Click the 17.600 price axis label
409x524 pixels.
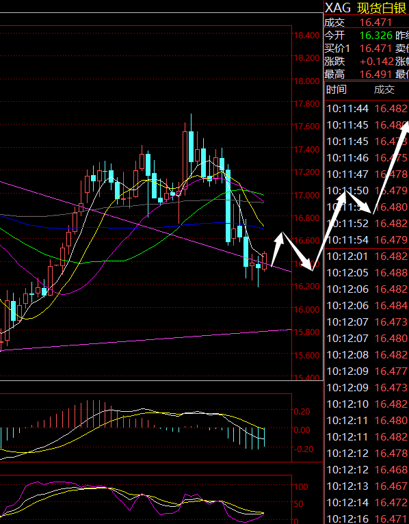306,127
